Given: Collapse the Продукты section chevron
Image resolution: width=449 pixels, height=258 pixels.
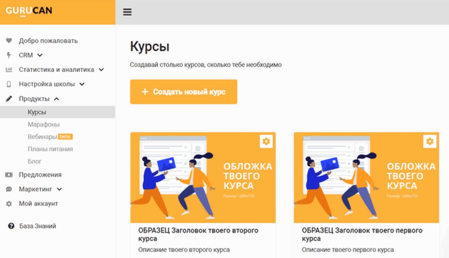Looking at the screenshot, I should [x=57, y=99].
